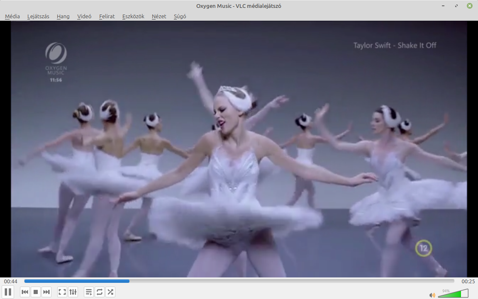Expand the Felirat subtitle menu

point(107,16)
